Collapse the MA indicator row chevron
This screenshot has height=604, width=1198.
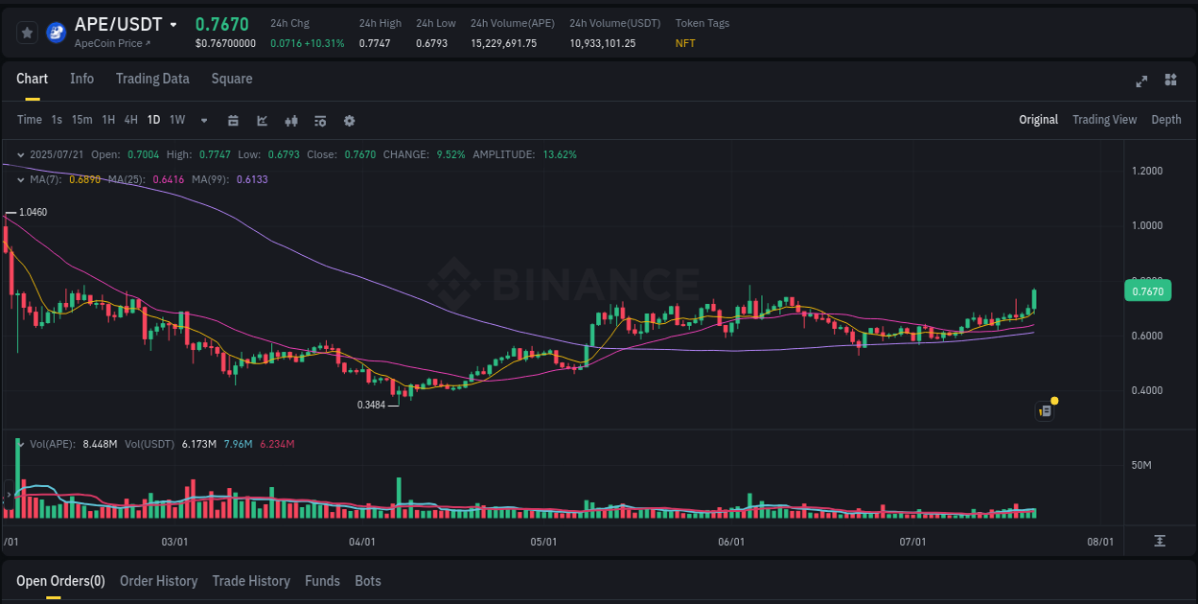click(19, 179)
